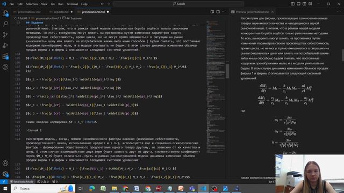
Task: Open the Run and Debug view
Action: 5,45
